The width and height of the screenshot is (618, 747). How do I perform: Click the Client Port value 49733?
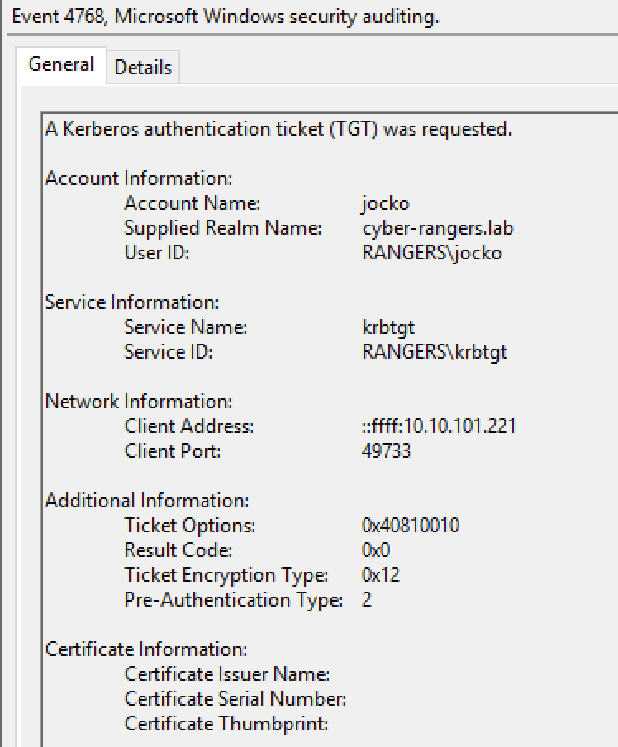tap(386, 451)
